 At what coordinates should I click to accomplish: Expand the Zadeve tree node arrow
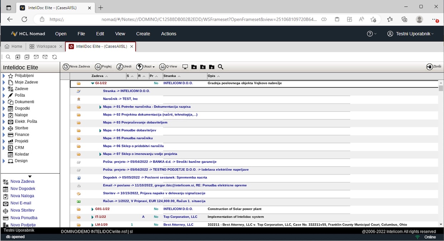(x=4, y=89)
